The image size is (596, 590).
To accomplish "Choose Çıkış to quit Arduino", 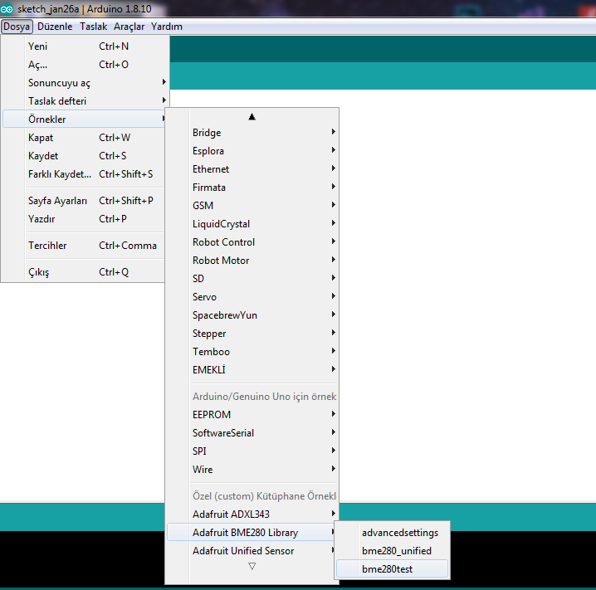I will (x=84, y=272).
